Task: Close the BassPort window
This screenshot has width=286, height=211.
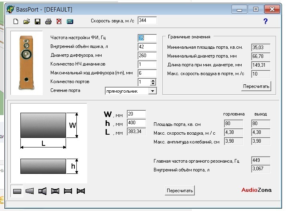Action: pyautogui.click(x=272, y=9)
